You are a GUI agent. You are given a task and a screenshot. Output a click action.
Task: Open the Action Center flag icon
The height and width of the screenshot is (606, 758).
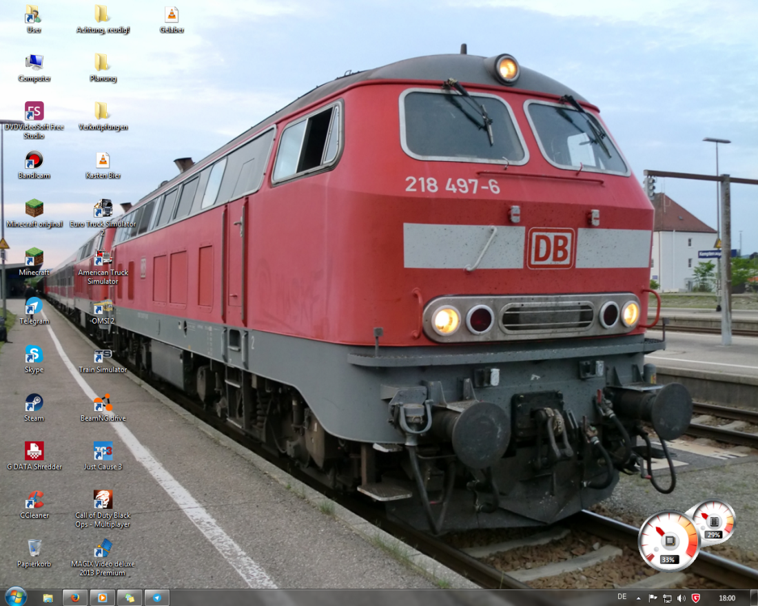pos(653,598)
